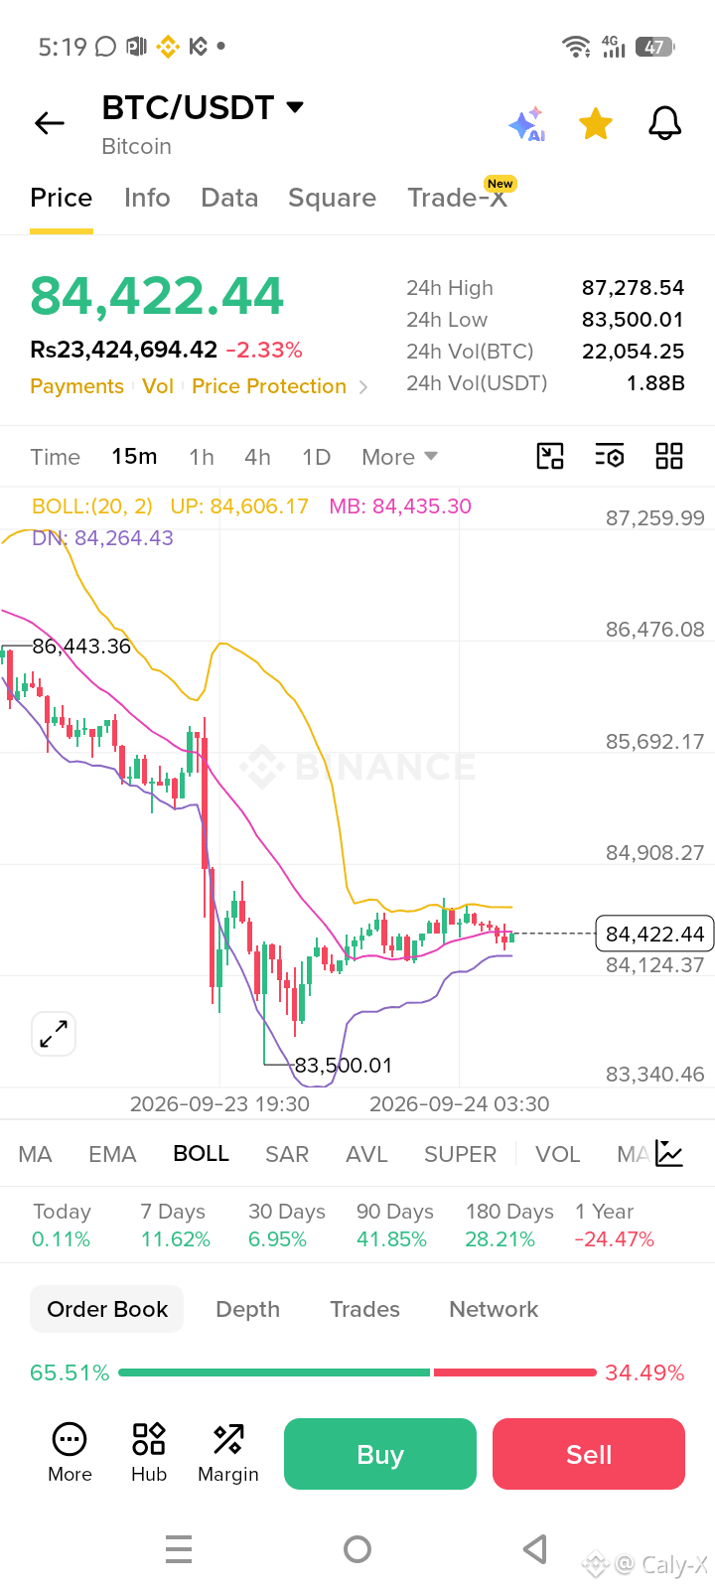The image size is (715, 1589).
Task: Expand chart to fullscreen
Action: pos(54,1034)
